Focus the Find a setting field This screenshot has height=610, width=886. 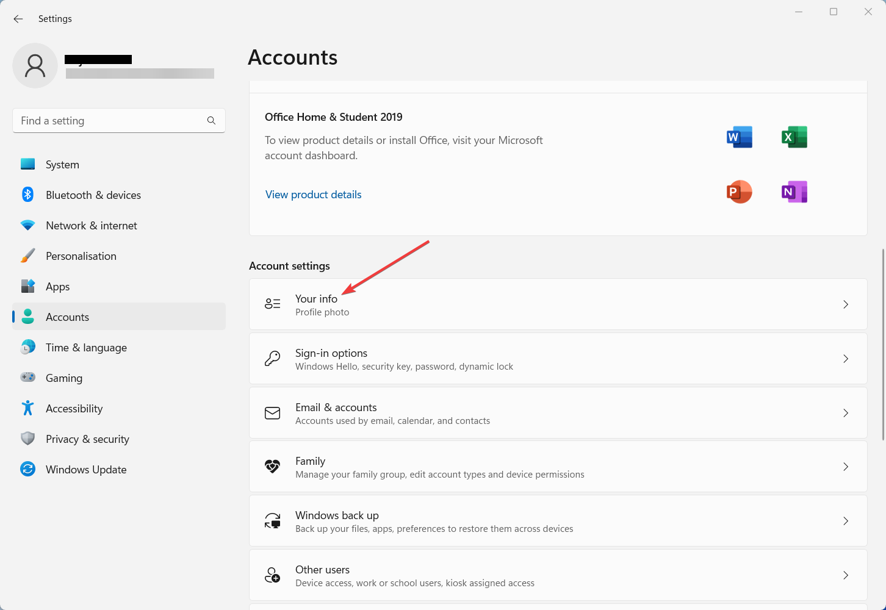119,121
